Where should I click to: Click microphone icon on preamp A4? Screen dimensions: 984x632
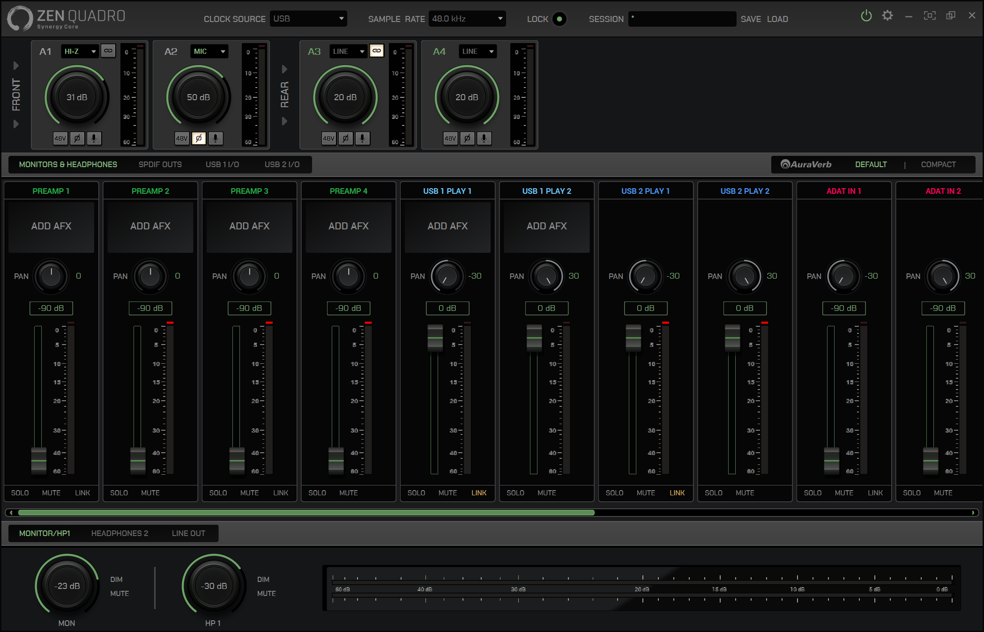coord(484,139)
